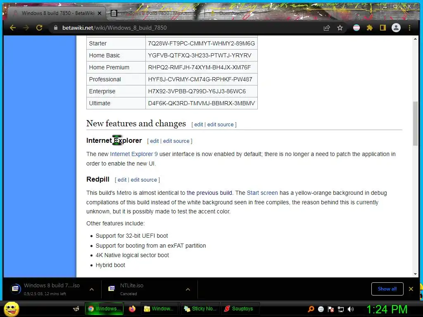Click the address bar URL
Screen dimensions: 423x317
click(x=114, y=28)
